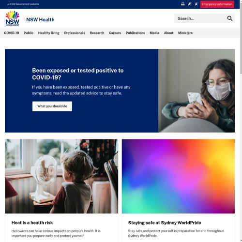The image size is (242, 242).
Task: Open the Heat is a health risk link
Action: pyautogui.click(x=32, y=223)
